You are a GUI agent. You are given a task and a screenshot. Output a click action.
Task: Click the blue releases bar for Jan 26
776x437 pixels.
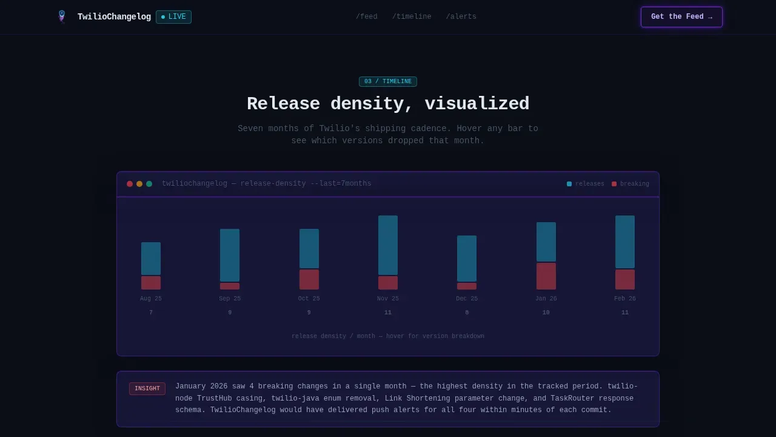point(546,242)
